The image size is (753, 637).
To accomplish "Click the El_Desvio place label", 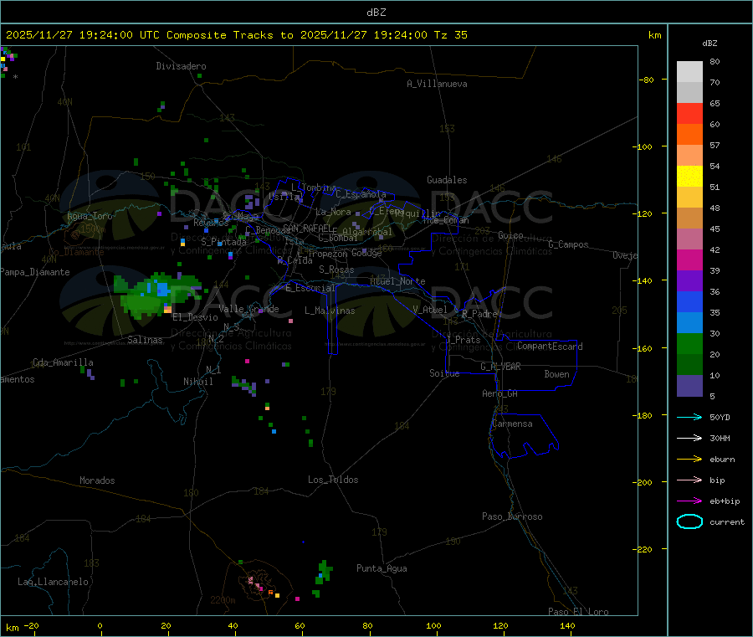I will coord(195,317).
